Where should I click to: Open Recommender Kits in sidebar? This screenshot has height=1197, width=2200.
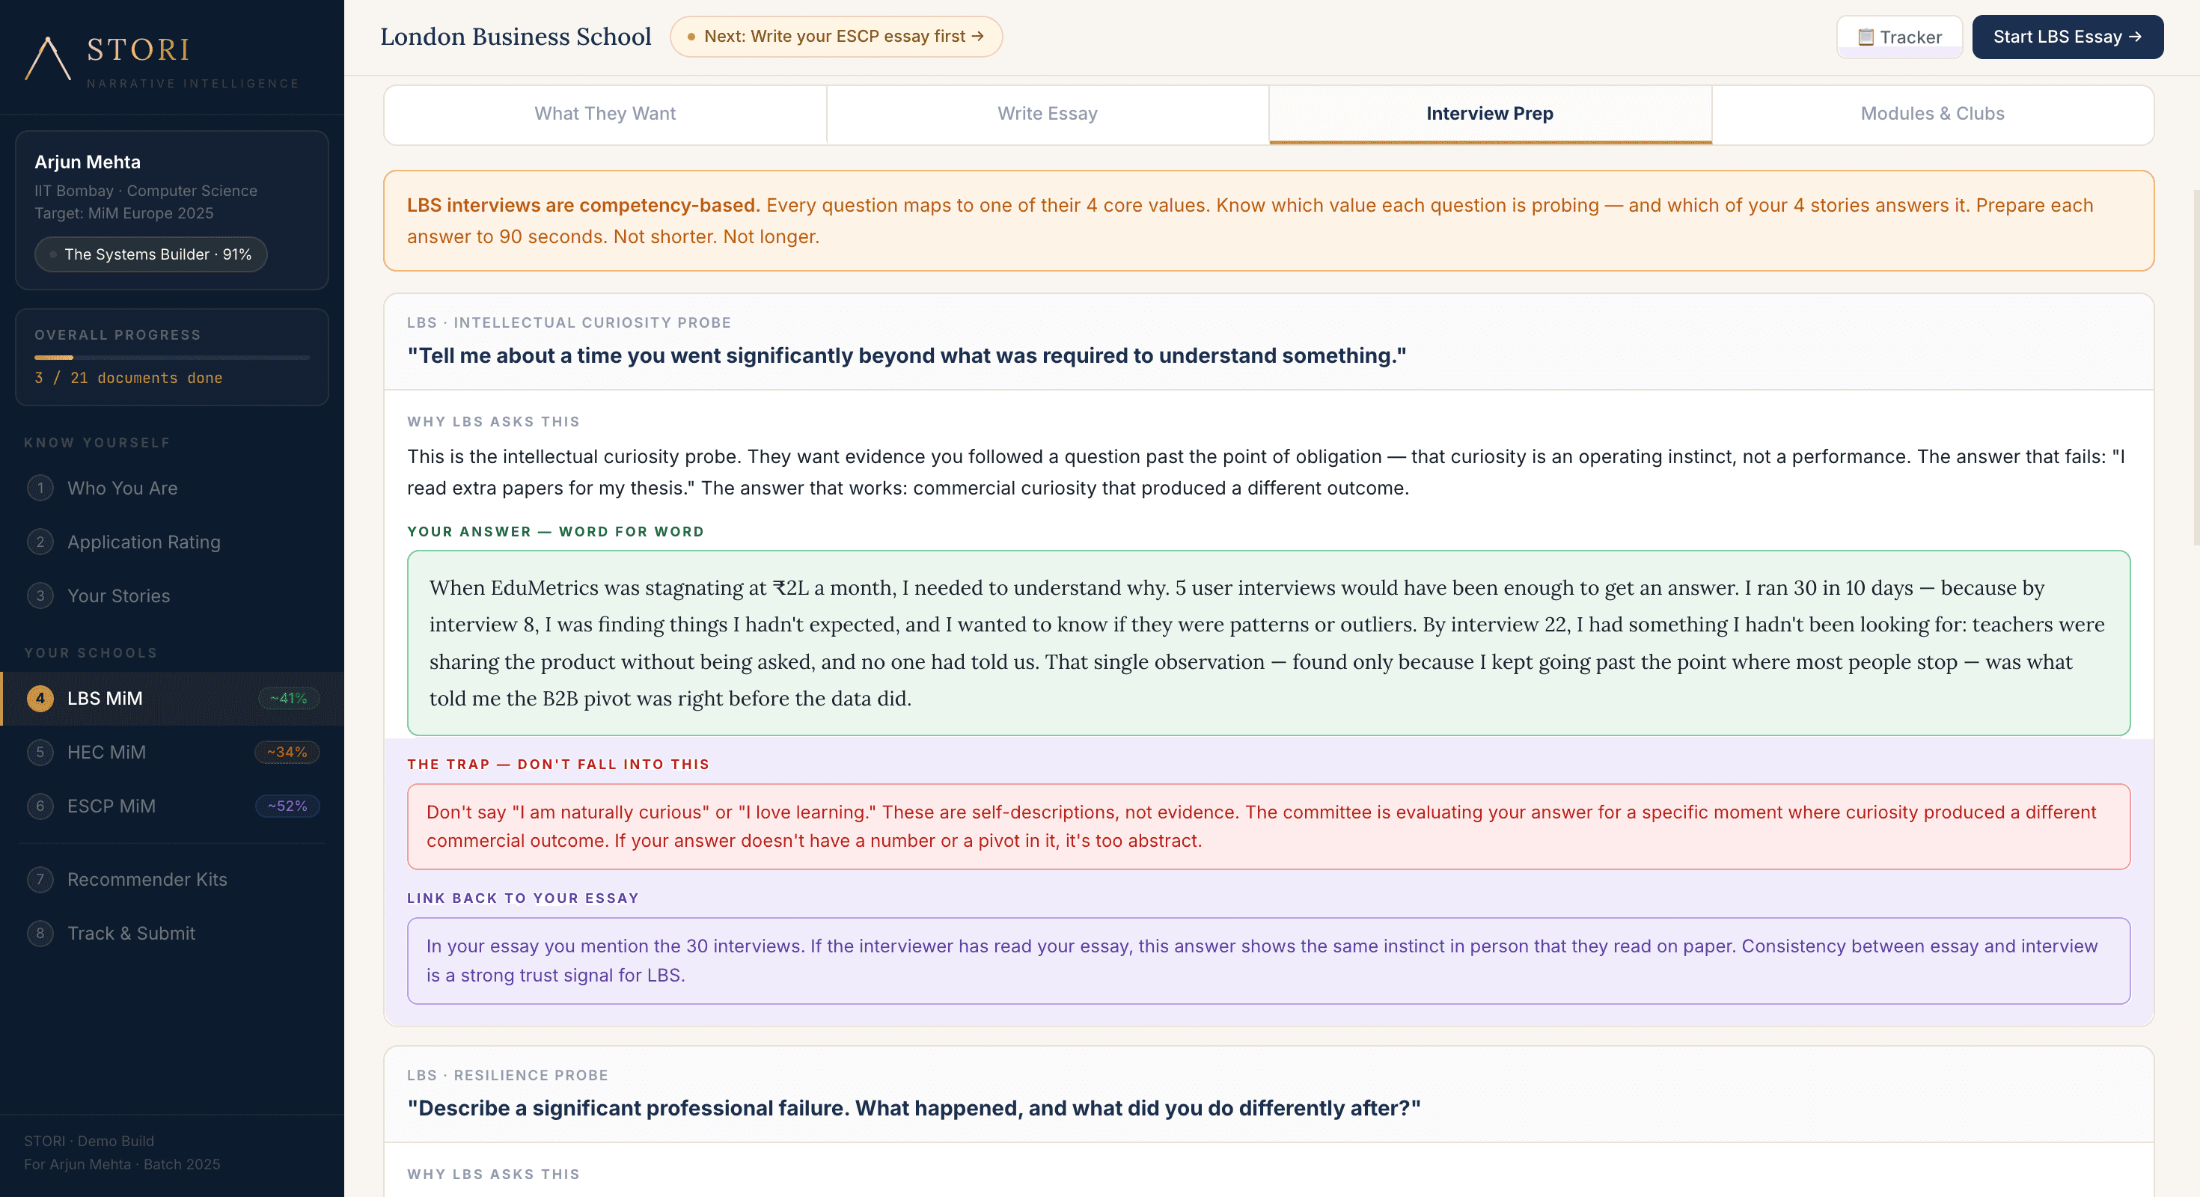(171, 879)
